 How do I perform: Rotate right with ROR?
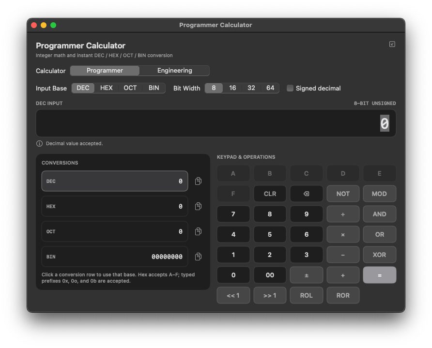pyautogui.click(x=343, y=295)
